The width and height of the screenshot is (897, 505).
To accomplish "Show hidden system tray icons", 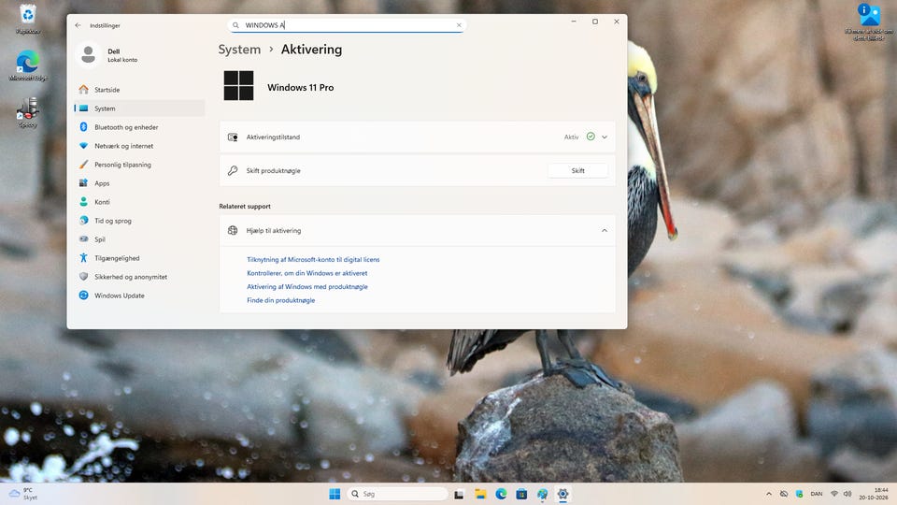I will point(769,494).
